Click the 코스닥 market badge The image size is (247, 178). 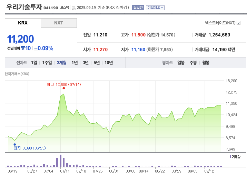pos(65,7)
